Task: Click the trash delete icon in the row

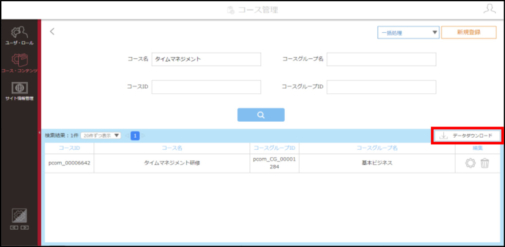Action: tap(485, 163)
